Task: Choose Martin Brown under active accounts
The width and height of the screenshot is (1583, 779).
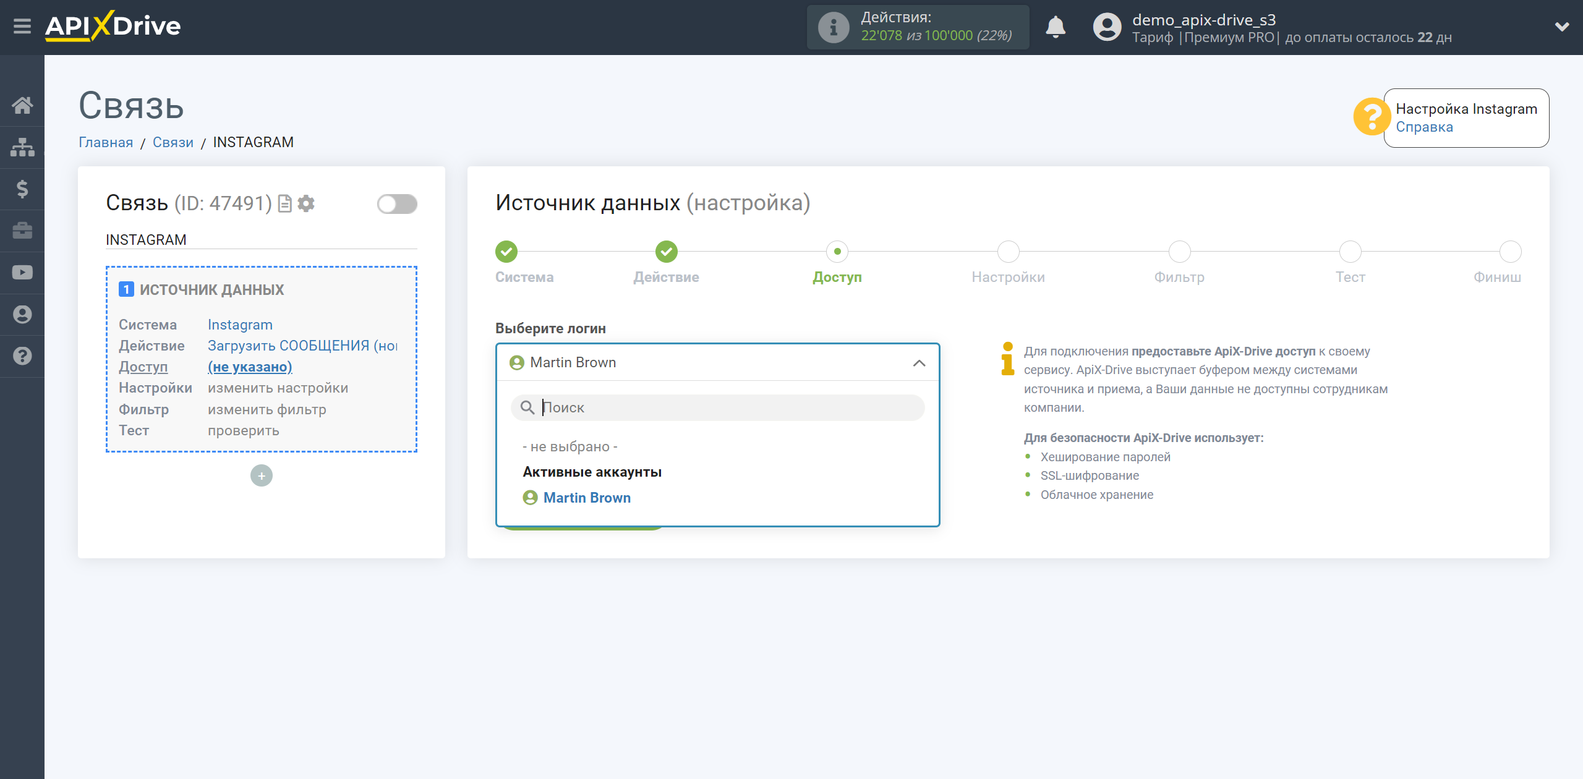Action: tap(586, 498)
